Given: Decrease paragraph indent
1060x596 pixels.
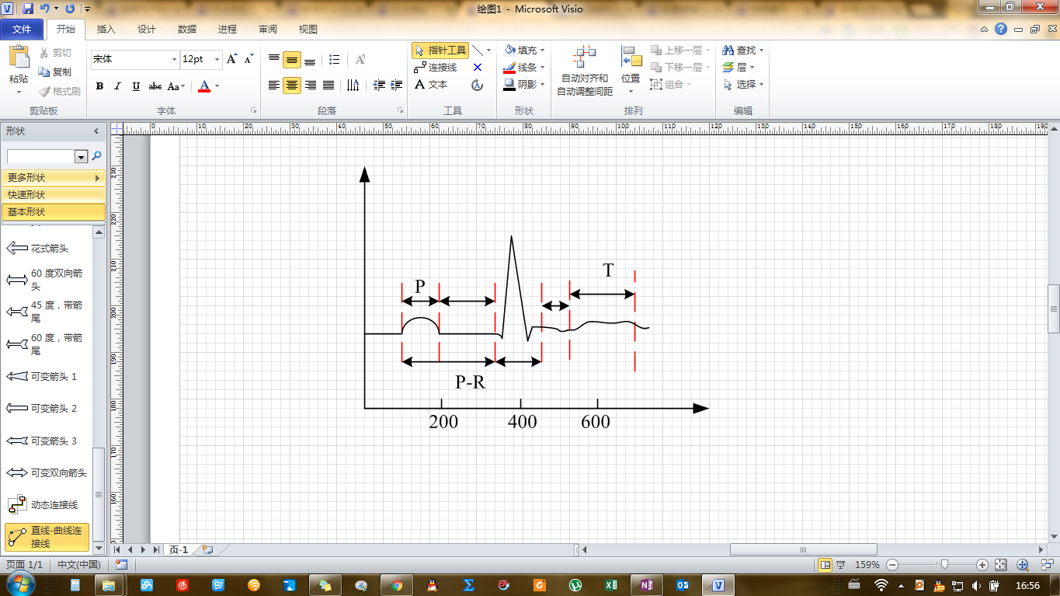Looking at the screenshot, I should pyautogui.click(x=379, y=85).
